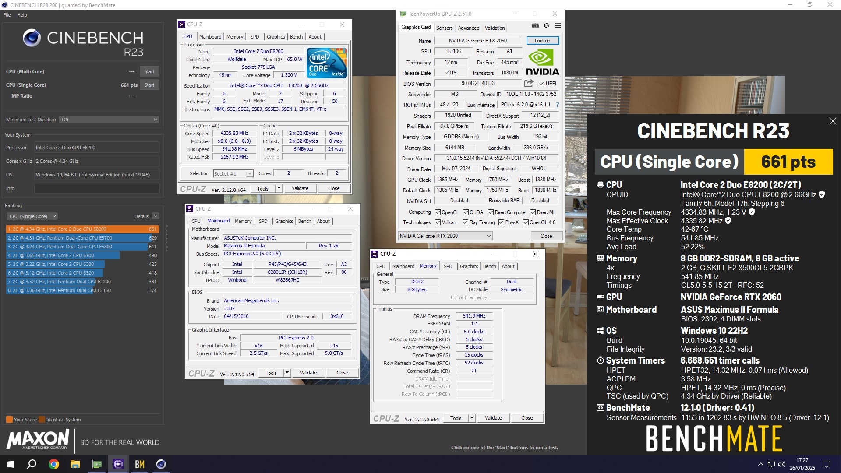Click GPU-Z icon in the taskbar
The width and height of the screenshot is (841, 473).
click(96, 464)
